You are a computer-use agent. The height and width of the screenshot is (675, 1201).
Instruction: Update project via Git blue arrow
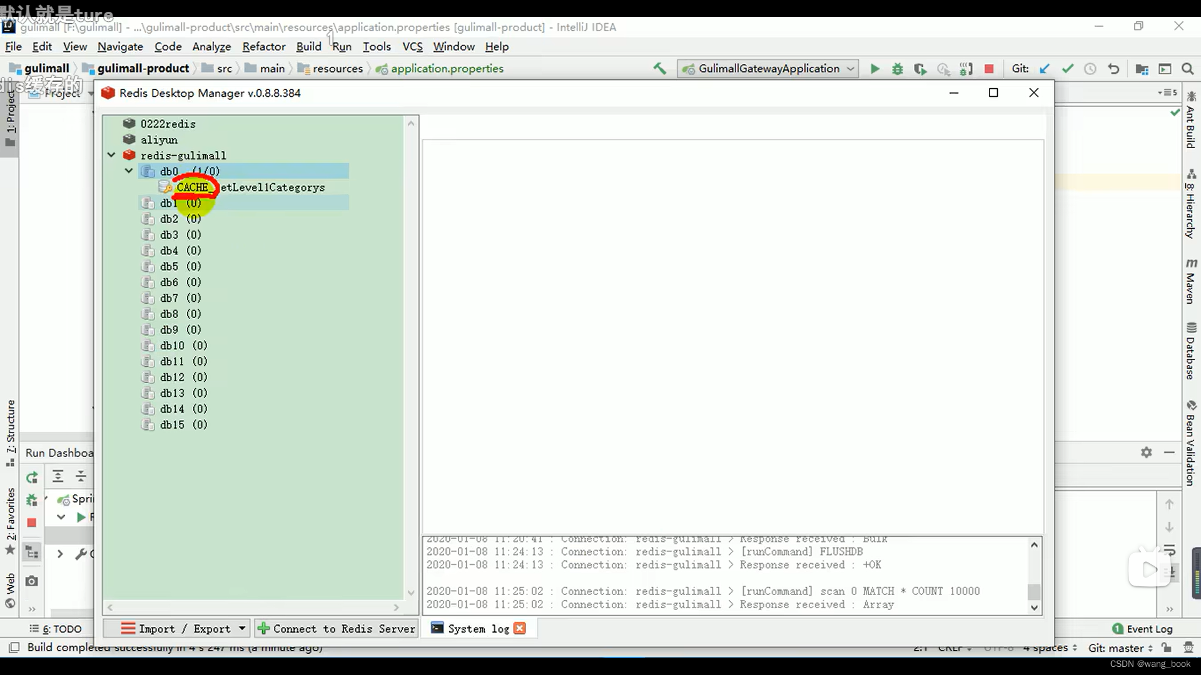point(1045,69)
